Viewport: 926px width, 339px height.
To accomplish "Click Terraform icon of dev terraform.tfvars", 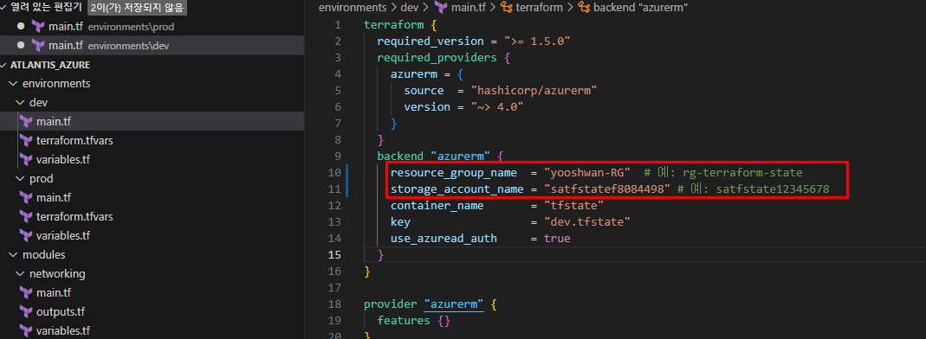I will (x=25, y=140).
